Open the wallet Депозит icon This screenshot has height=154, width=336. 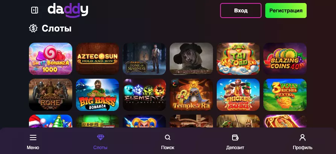click(235, 138)
